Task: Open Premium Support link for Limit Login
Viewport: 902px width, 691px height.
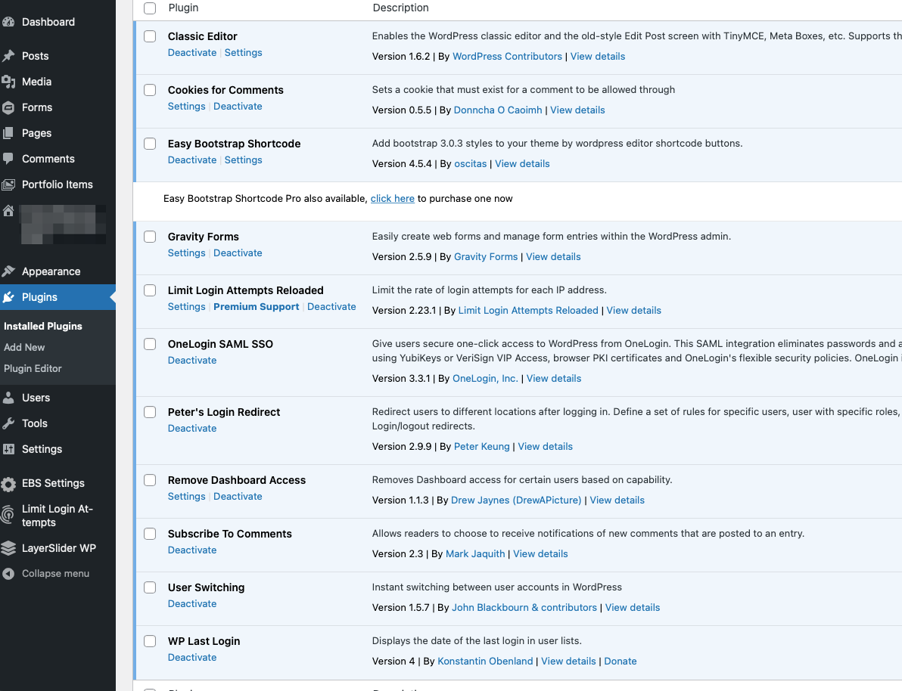Action: point(257,307)
